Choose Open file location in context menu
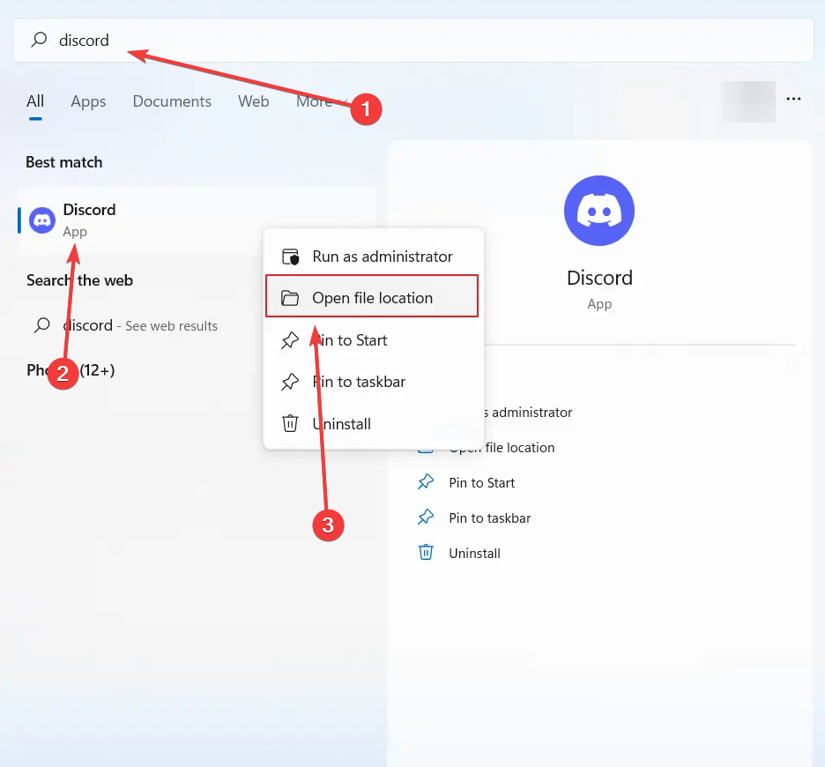 372,296
